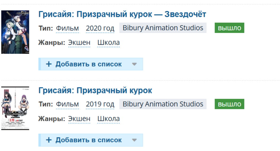Viewport: 280px width, 151px height.
Task: Expand list dropdown arrow for Звездочёт
Action: 134,64
